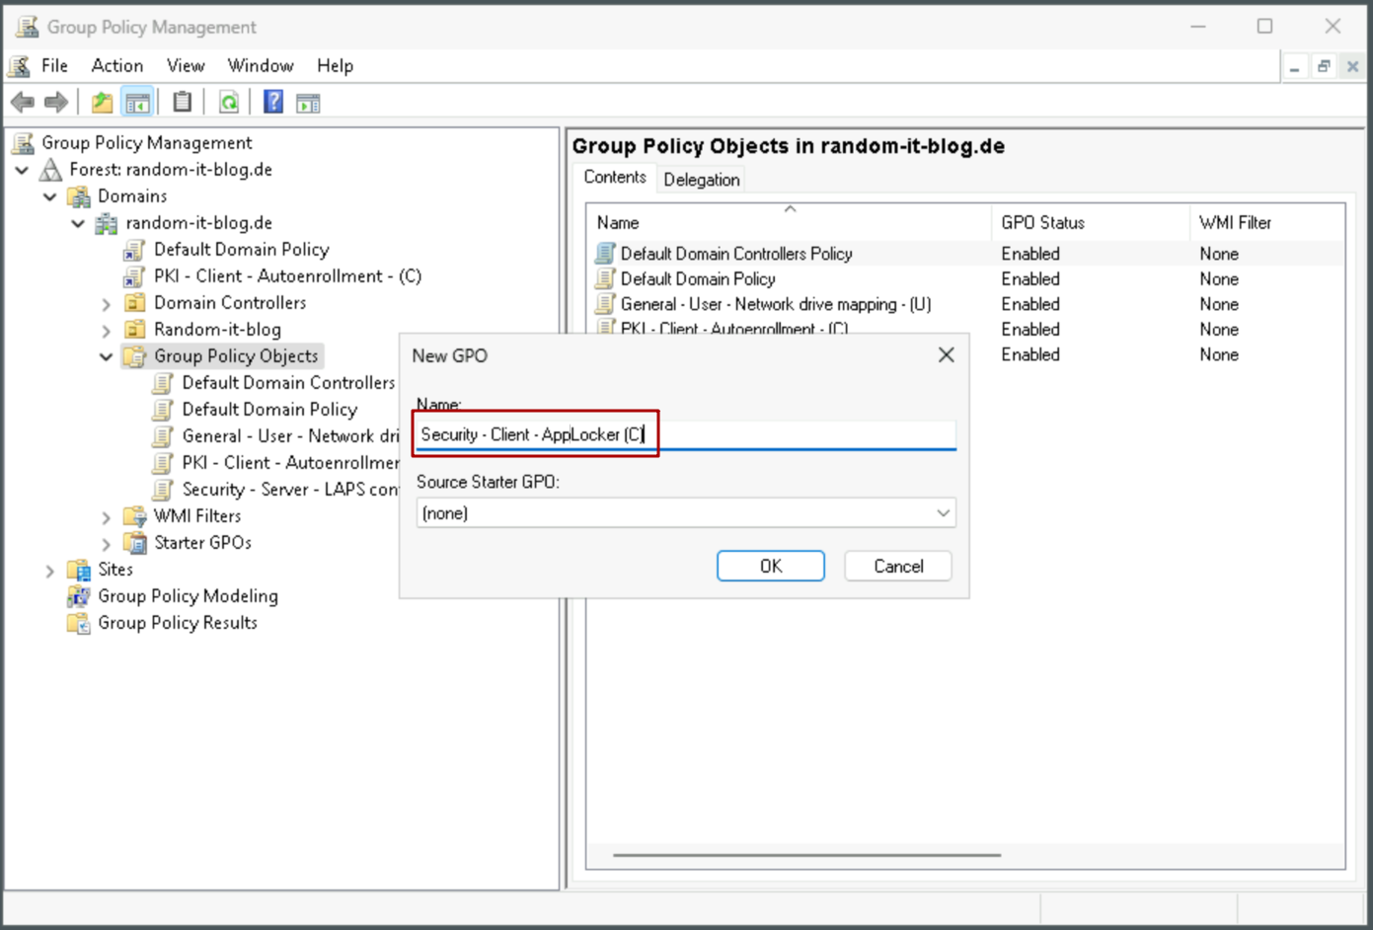
Task: Confirm with the OK button
Action: pyautogui.click(x=771, y=567)
